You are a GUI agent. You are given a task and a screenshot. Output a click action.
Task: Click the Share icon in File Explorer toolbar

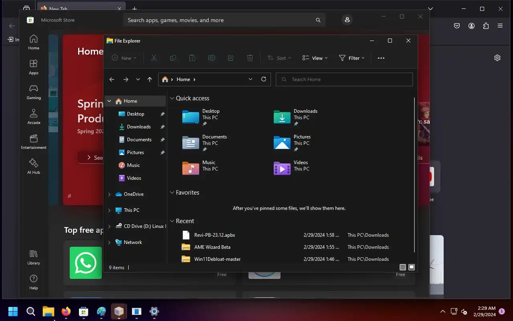tap(230, 58)
